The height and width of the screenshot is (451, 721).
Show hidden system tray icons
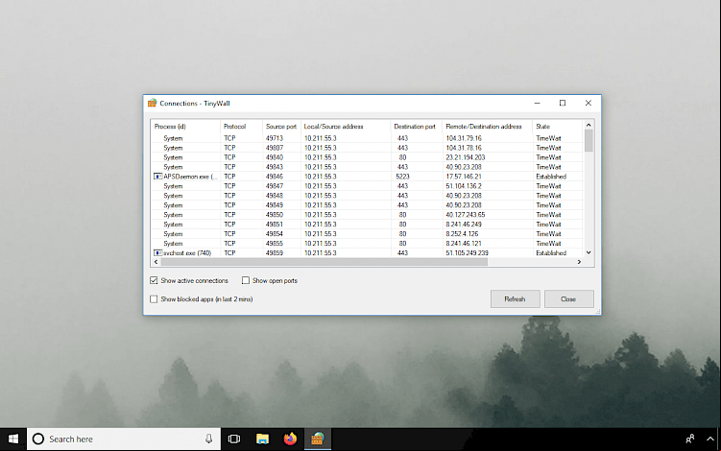[710, 439]
